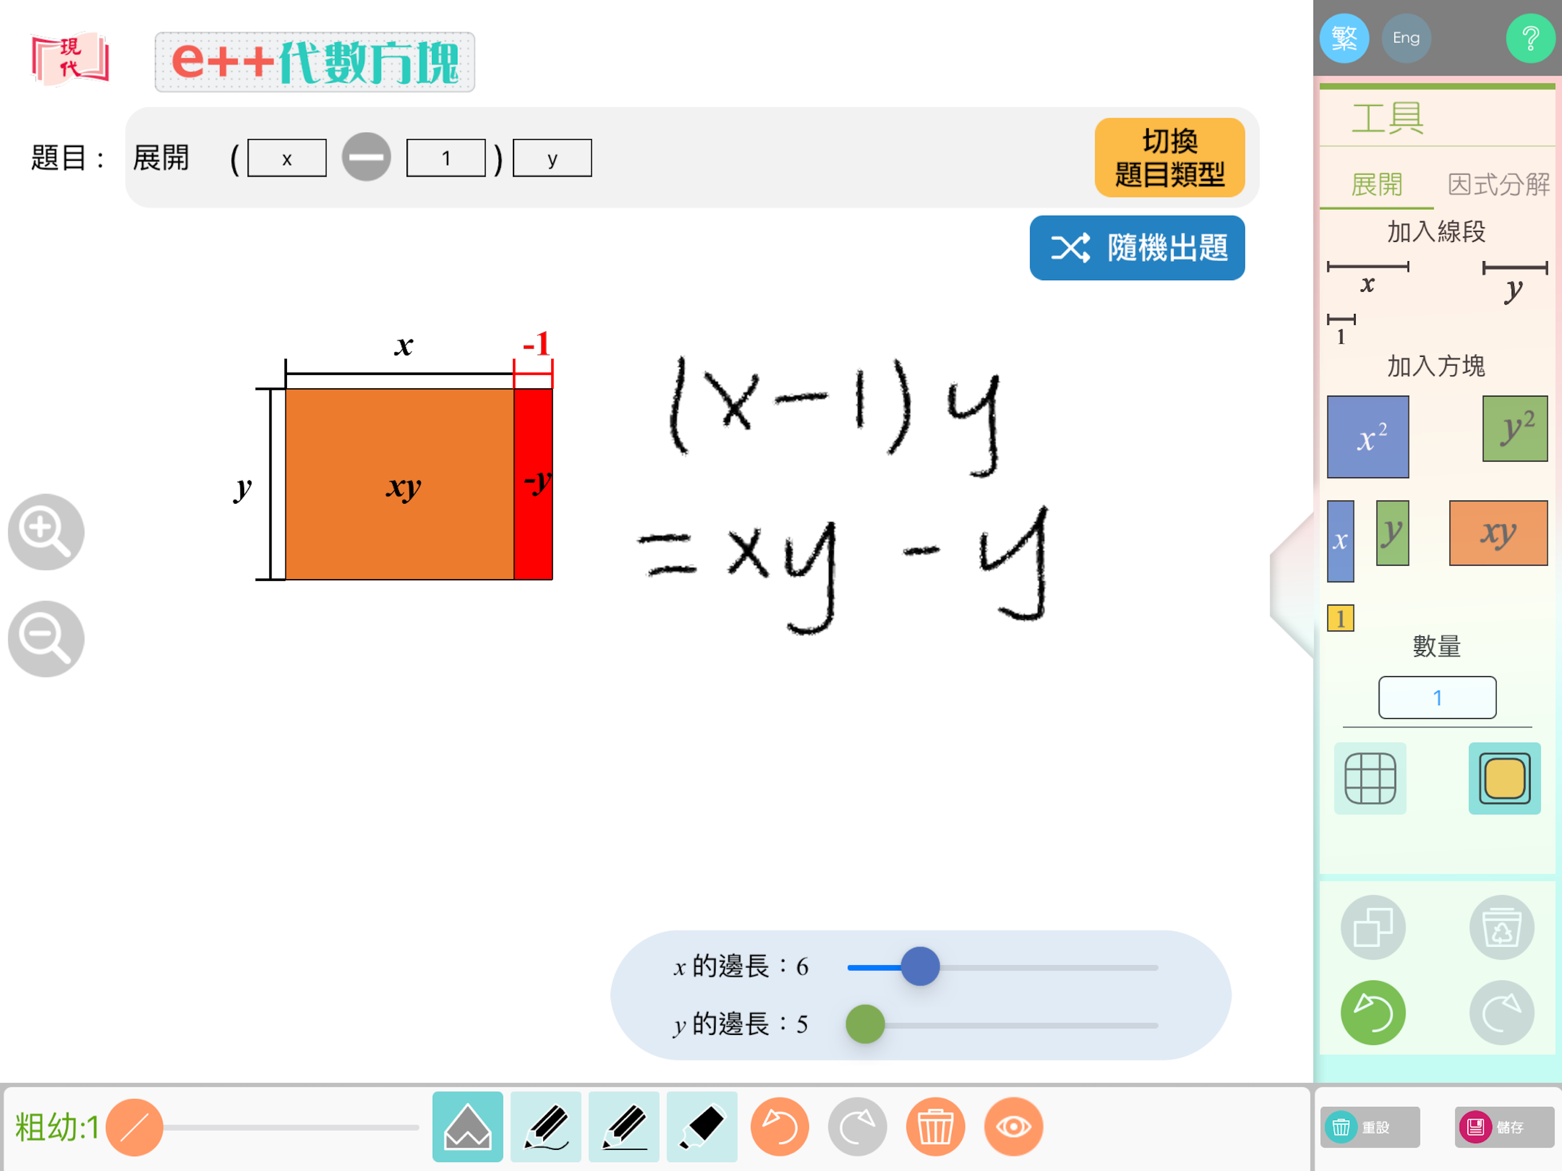The width and height of the screenshot is (1562, 1171).
Task: Adjust the 粗幼 thickness slider handle
Action: [134, 1126]
